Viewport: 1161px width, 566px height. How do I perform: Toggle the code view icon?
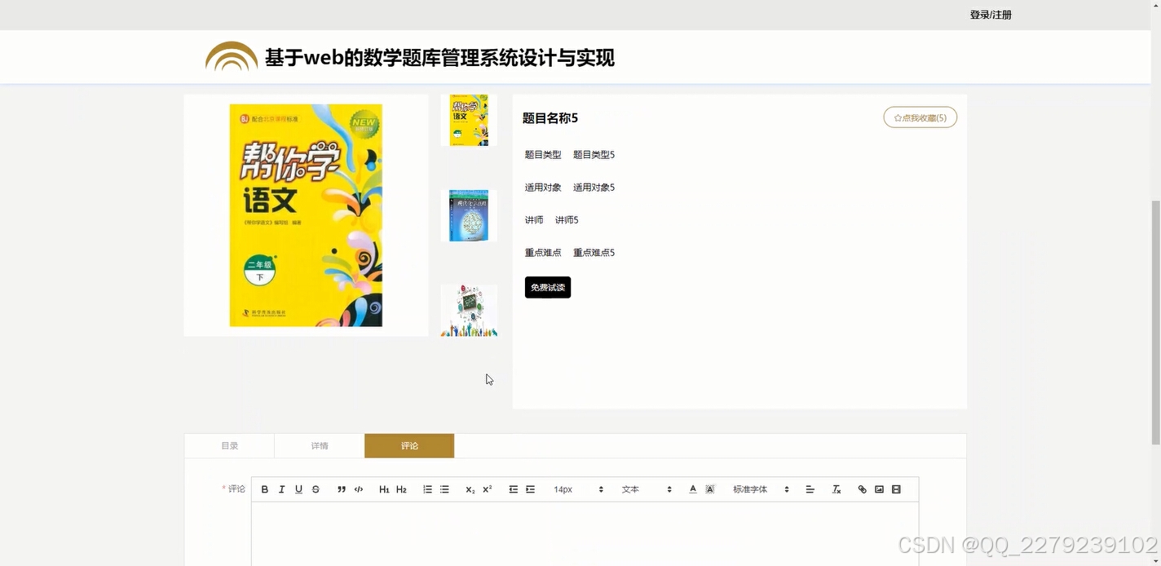click(x=359, y=489)
